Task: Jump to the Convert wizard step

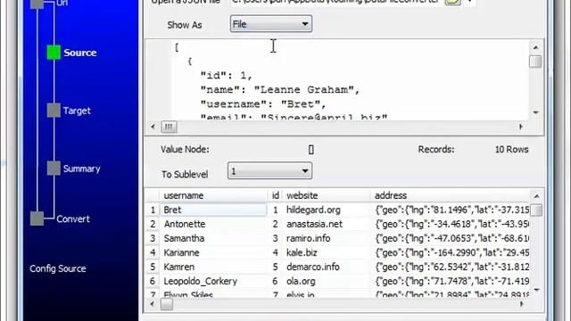Action: click(x=73, y=218)
